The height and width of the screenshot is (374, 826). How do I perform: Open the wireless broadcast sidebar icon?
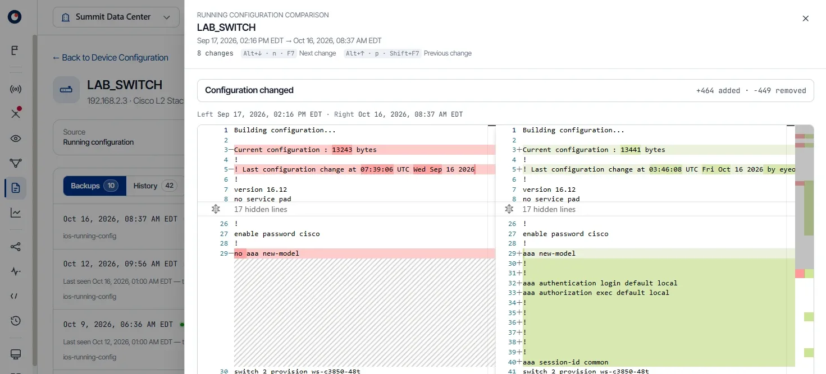[16, 89]
